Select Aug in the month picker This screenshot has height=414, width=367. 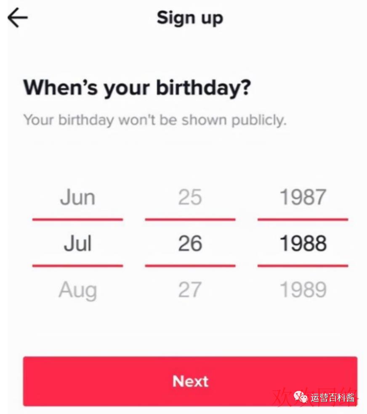click(x=78, y=290)
